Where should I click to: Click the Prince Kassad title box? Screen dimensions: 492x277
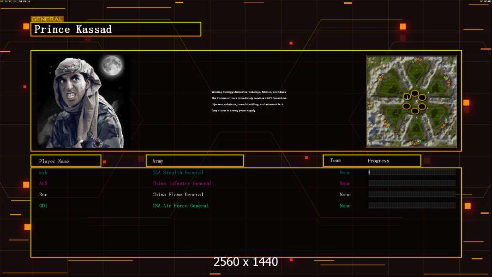(116, 29)
